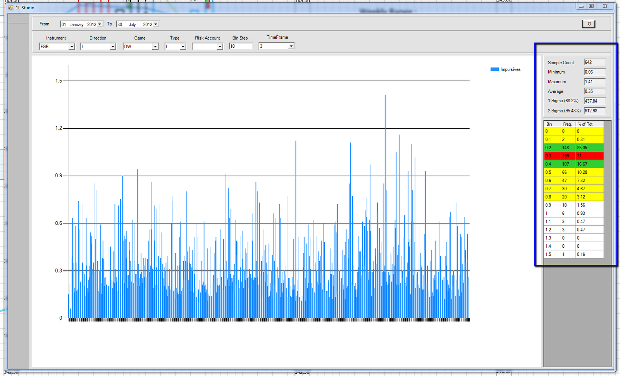Click the 2 Sigma value field 612.98
Image resolution: width=620 pixels, height=376 pixels.
click(595, 111)
